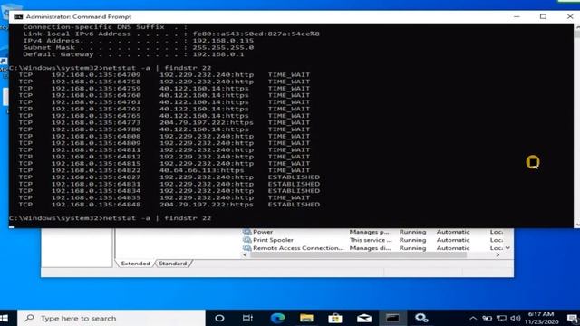This screenshot has height=326, width=580.
Task: Click Default Gateway value 192.168.0.1
Action: point(218,54)
